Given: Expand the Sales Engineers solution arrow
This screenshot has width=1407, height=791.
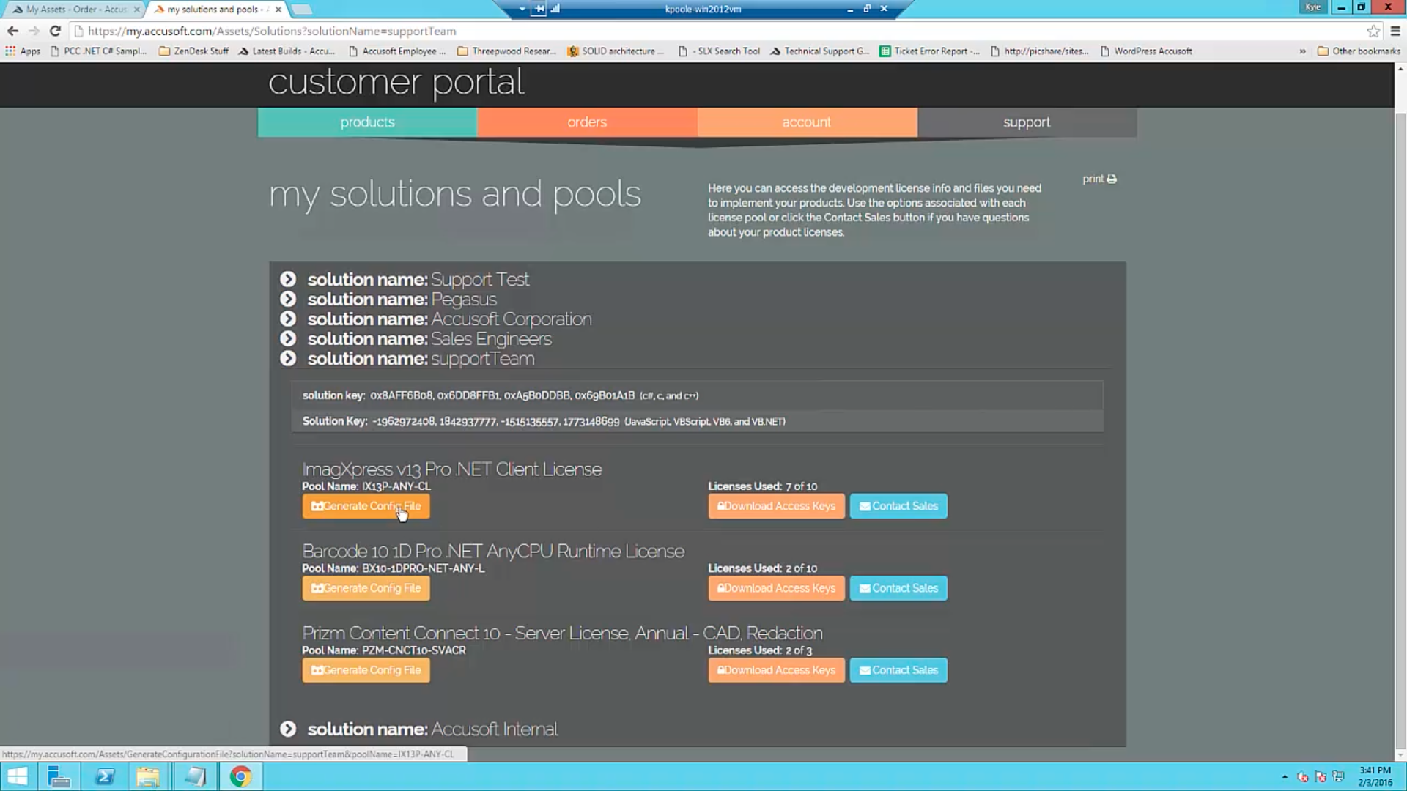Looking at the screenshot, I should click(288, 338).
